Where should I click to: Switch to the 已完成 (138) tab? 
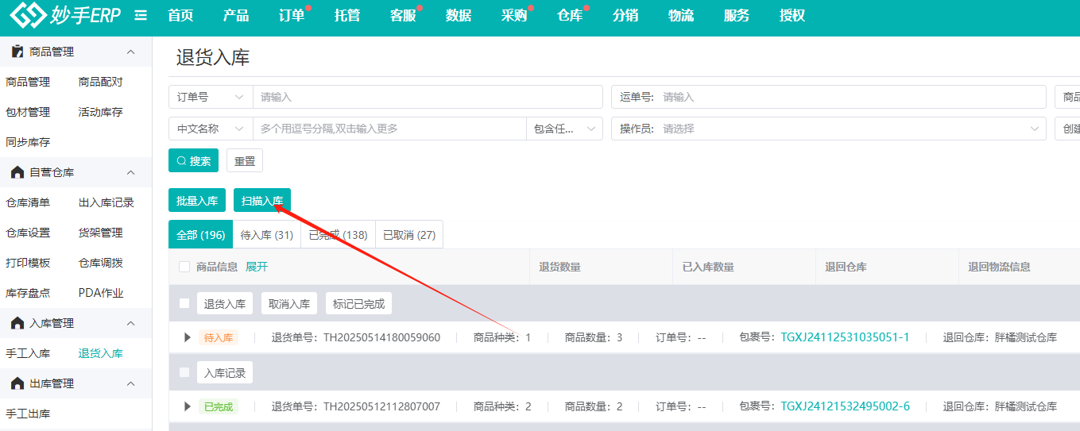[x=338, y=235]
